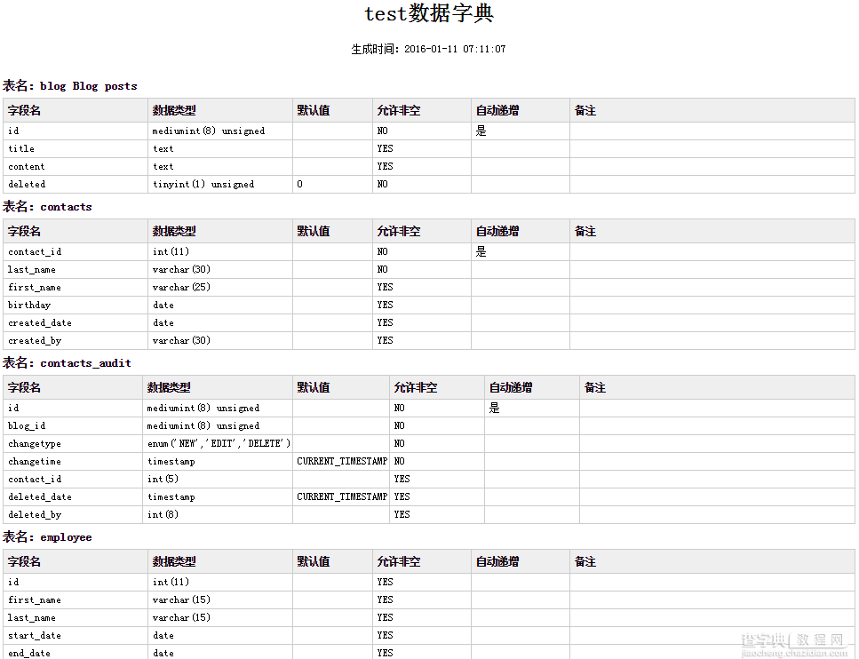Click the 'blog_id' field cell
Viewport: 859px width, 659px height.
73,425
